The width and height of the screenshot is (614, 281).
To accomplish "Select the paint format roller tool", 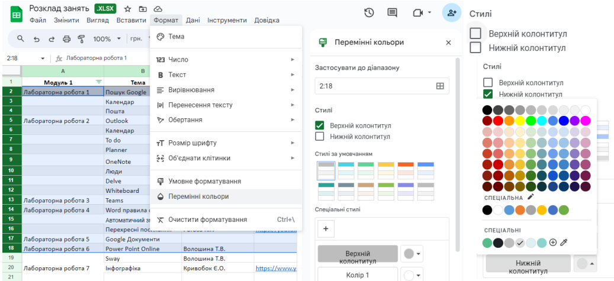I will pos(81,39).
